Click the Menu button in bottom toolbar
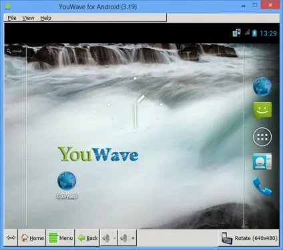The height and width of the screenshot is (250, 283). (60, 238)
